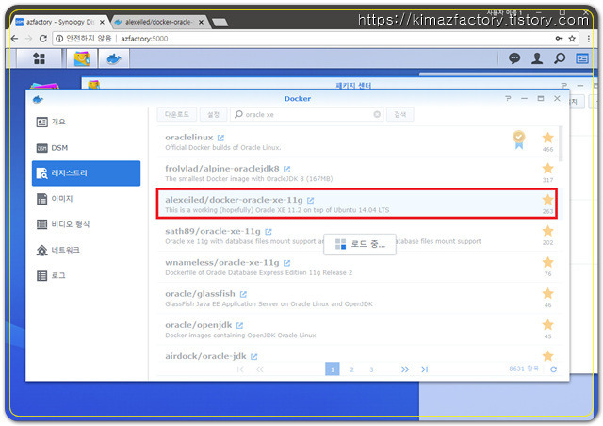
Task: Open Package Center from the DSM taskbar
Action: tap(82, 58)
